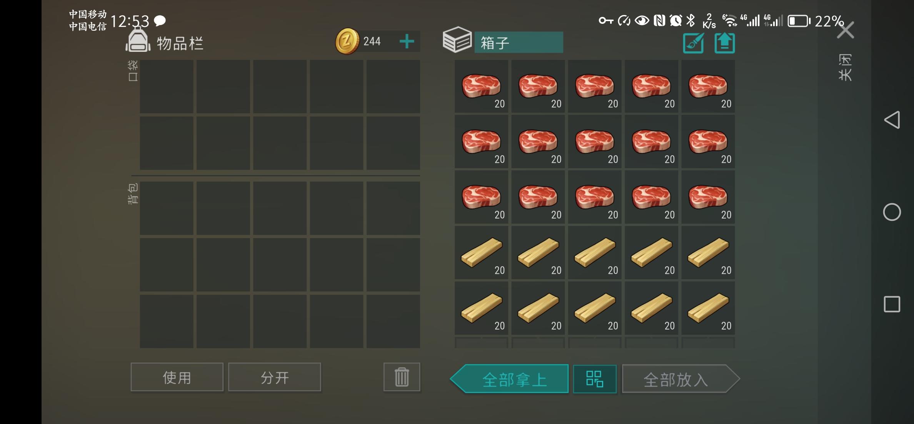Tap the upload arrow chest upgrade icon

[725, 43]
